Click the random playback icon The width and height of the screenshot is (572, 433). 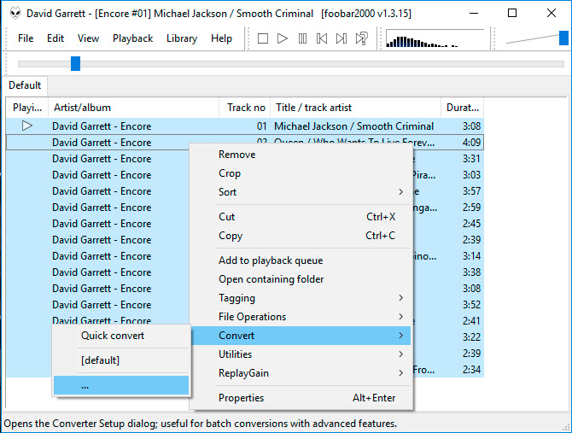point(361,38)
